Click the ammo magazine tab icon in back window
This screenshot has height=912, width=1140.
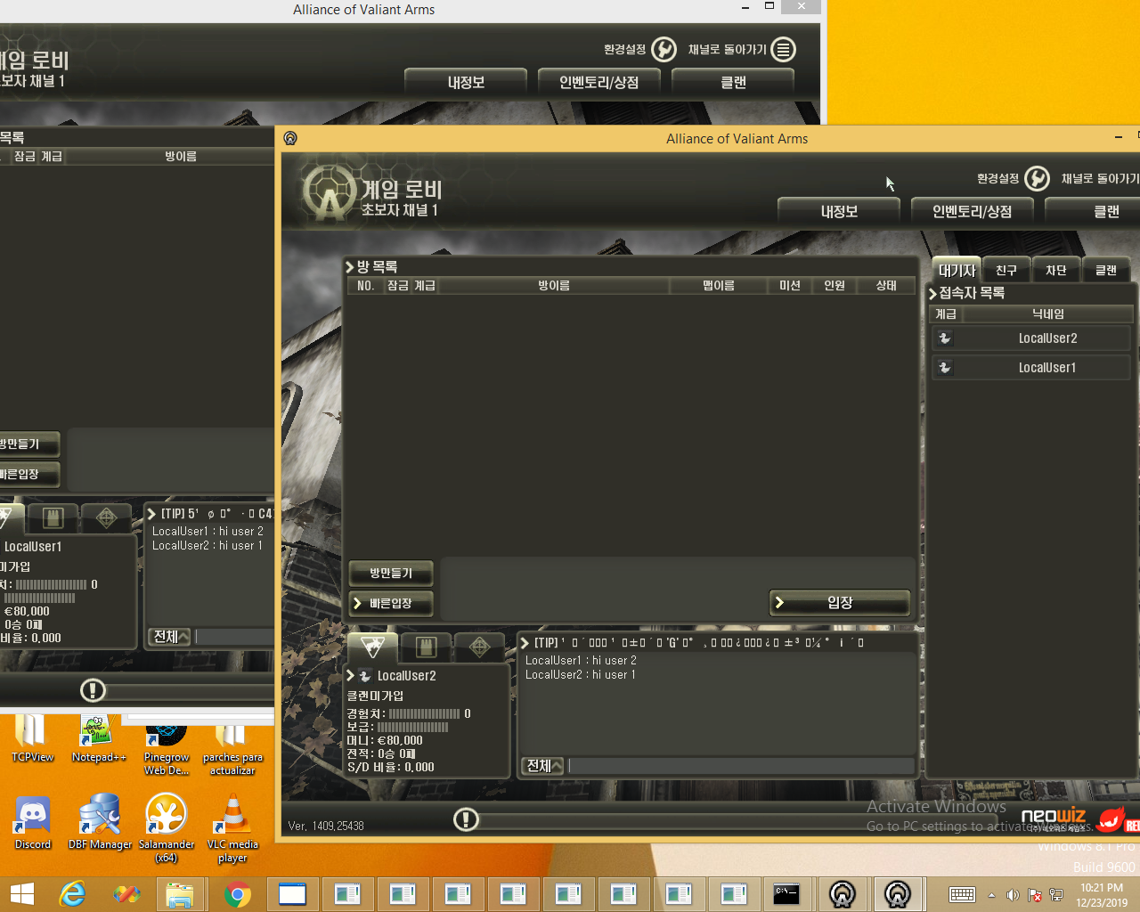coord(53,517)
